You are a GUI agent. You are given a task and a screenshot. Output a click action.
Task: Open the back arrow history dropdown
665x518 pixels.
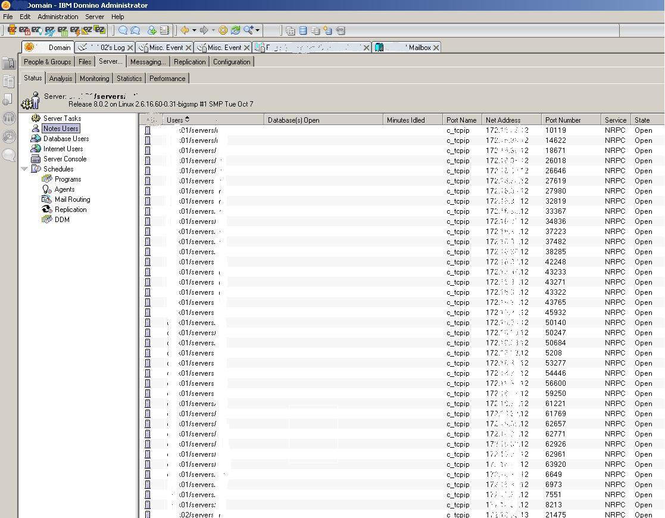[x=194, y=30]
